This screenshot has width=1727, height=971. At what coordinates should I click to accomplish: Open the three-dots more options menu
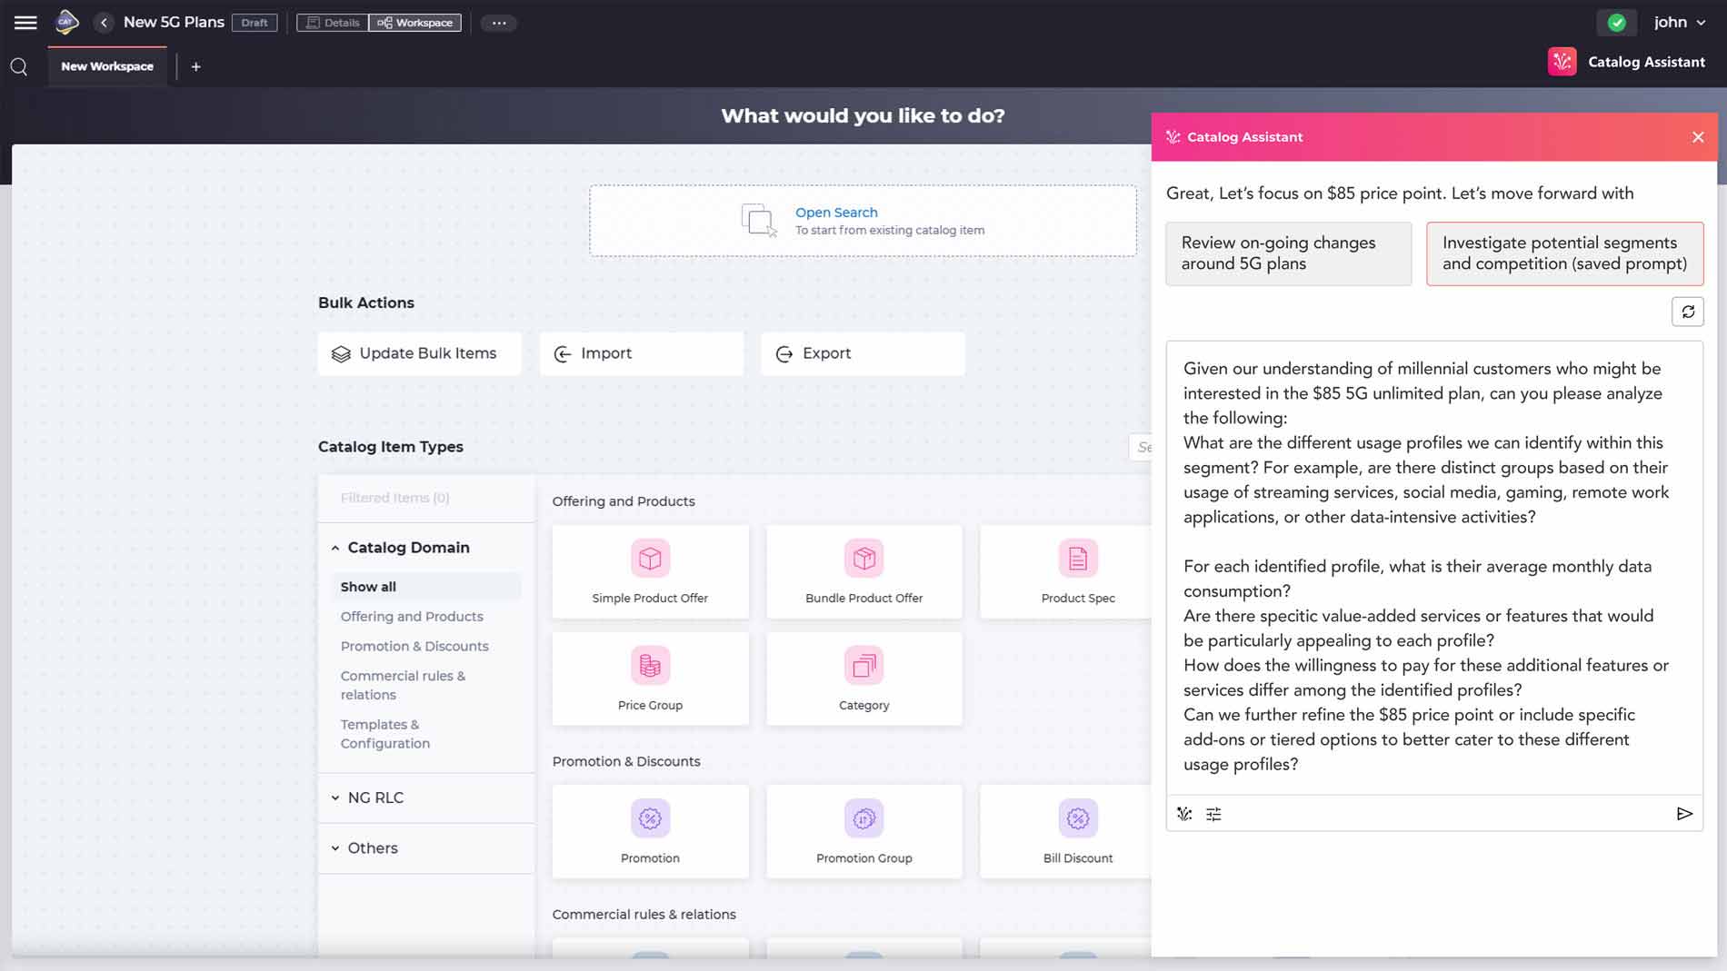tap(498, 23)
